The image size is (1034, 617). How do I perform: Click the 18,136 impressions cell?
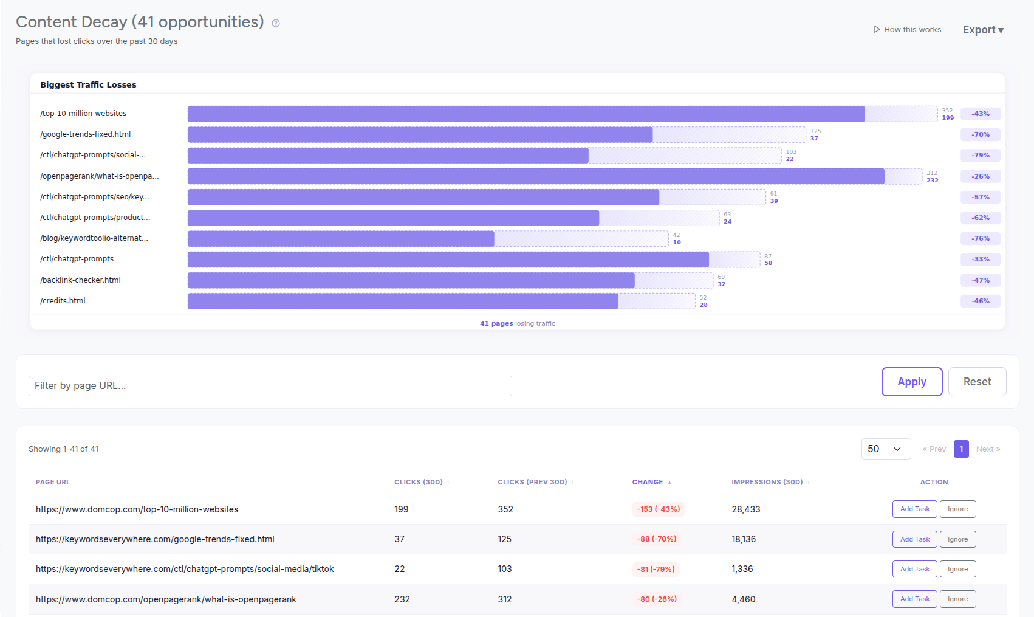tap(744, 539)
